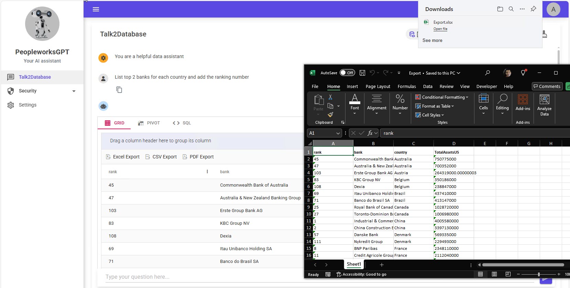Screen dimensions: 570x288
Task: Click Undo in Excel title bar
Action: 372,73
